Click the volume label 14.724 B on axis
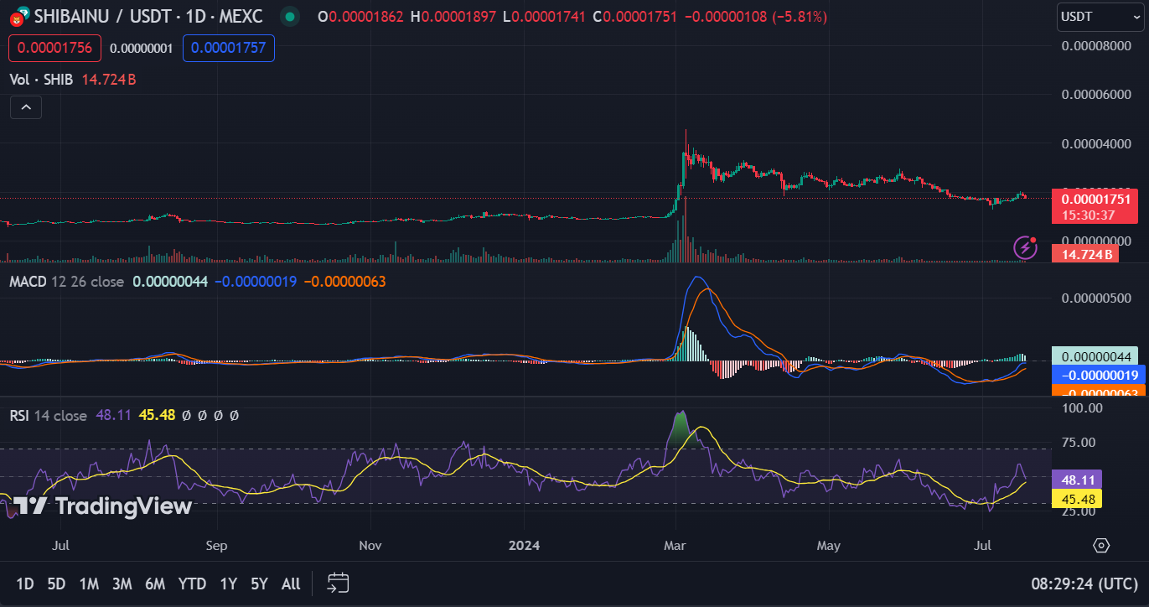1149x607 pixels. pos(1087,254)
